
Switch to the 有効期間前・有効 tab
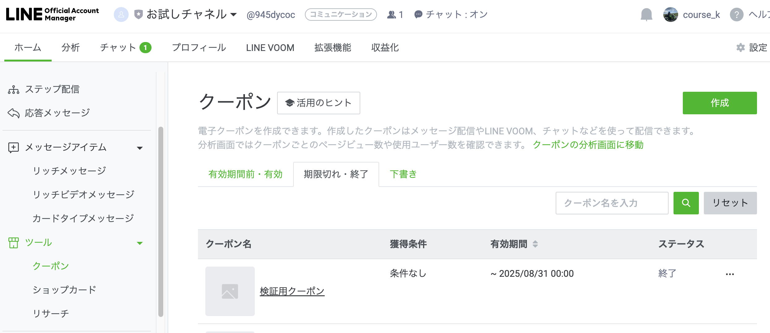point(246,174)
